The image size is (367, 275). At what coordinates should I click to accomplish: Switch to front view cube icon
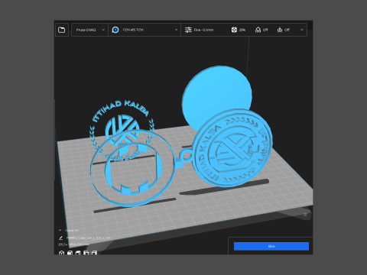pos(70,253)
